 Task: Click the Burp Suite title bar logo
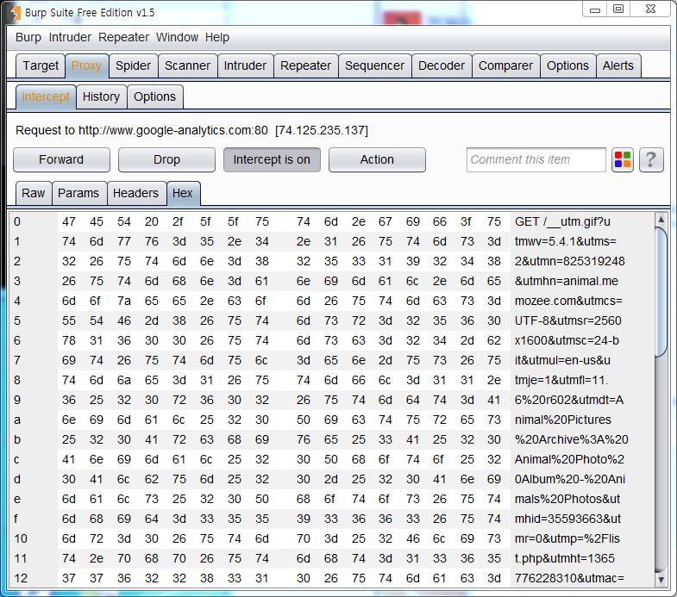[x=16, y=13]
